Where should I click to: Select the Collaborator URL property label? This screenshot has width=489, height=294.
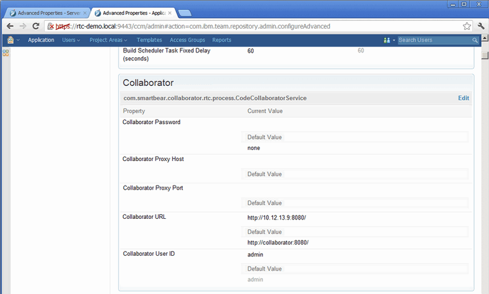(x=144, y=216)
